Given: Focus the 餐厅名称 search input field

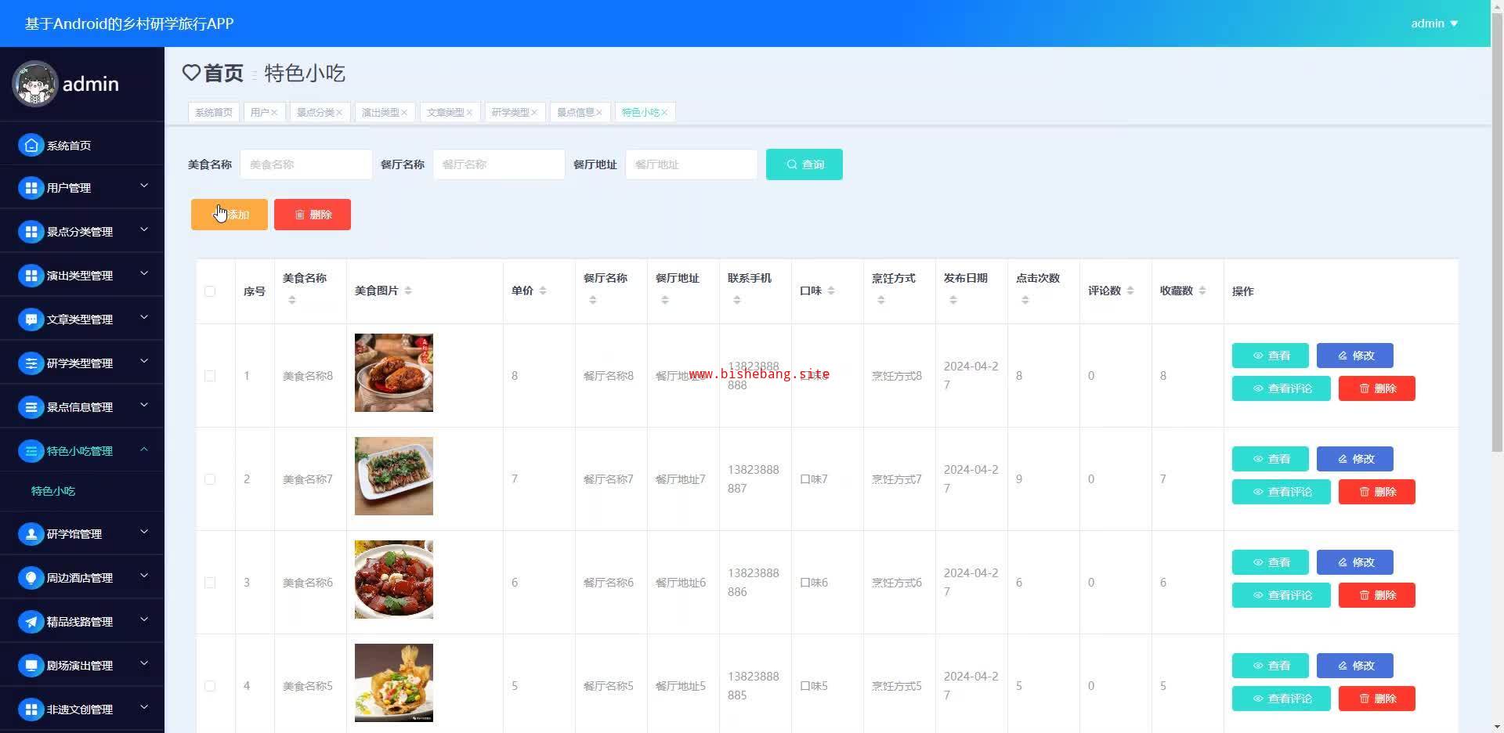Looking at the screenshot, I should tap(499, 164).
